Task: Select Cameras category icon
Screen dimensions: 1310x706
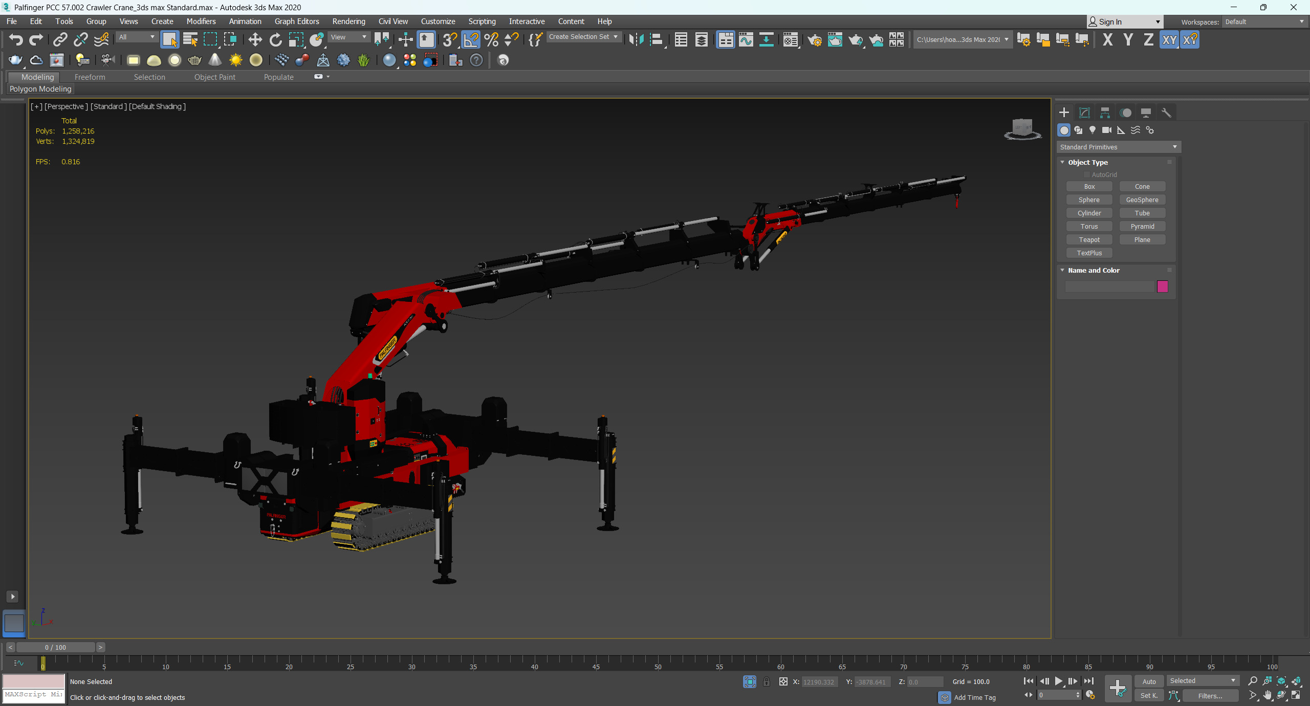Action: click(1107, 130)
